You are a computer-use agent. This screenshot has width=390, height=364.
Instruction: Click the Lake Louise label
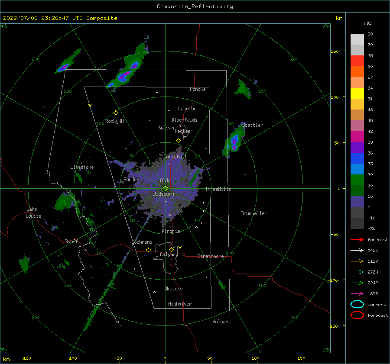[33, 213]
